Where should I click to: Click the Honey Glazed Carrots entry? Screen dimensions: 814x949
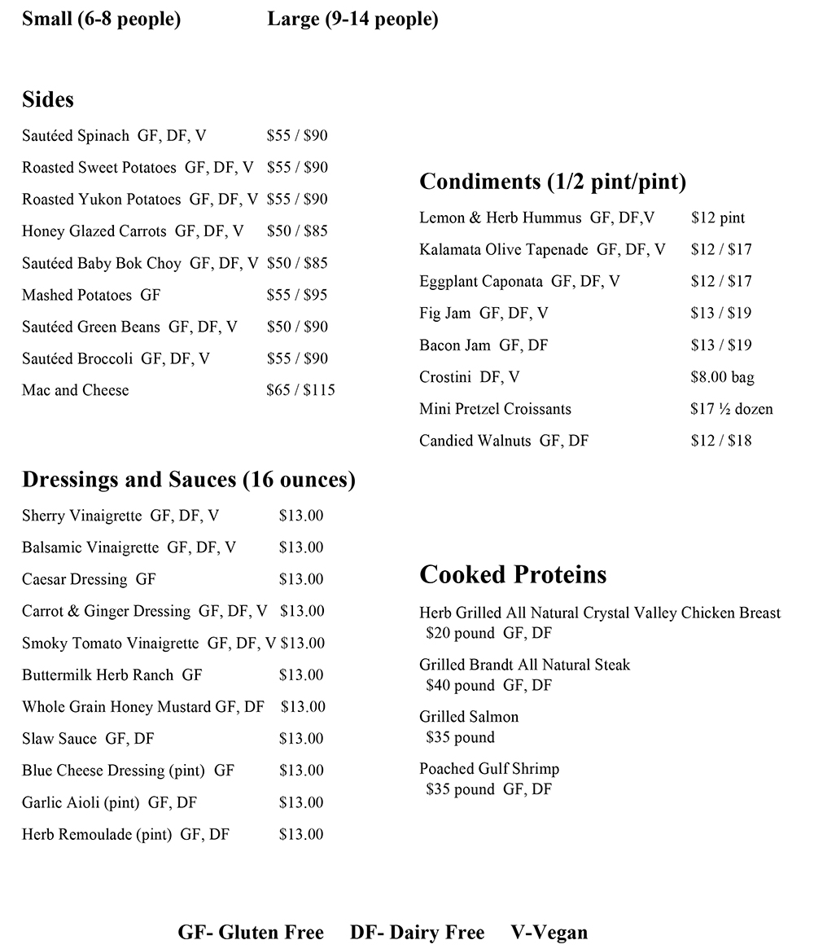pos(94,231)
